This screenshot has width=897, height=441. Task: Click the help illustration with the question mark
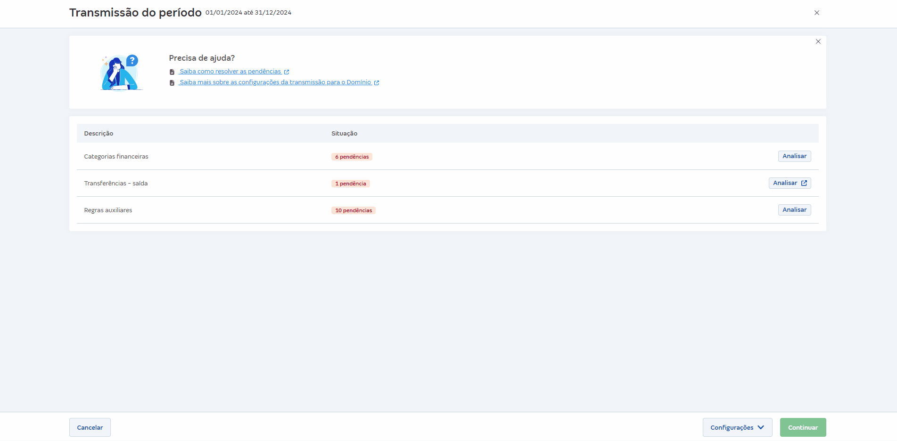(120, 72)
